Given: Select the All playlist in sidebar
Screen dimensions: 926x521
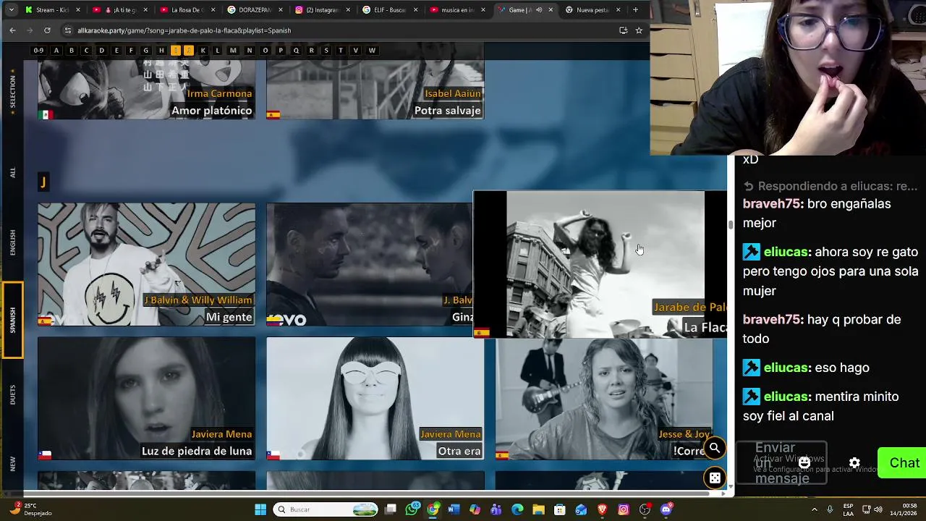Looking at the screenshot, I should tap(12, 172).
